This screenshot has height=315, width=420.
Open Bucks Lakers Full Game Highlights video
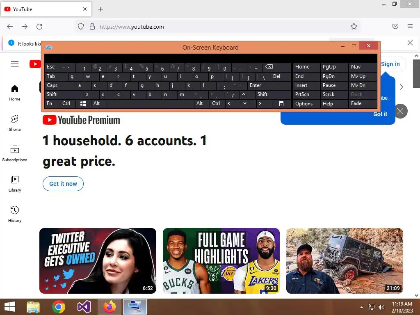tap(221, 261)
